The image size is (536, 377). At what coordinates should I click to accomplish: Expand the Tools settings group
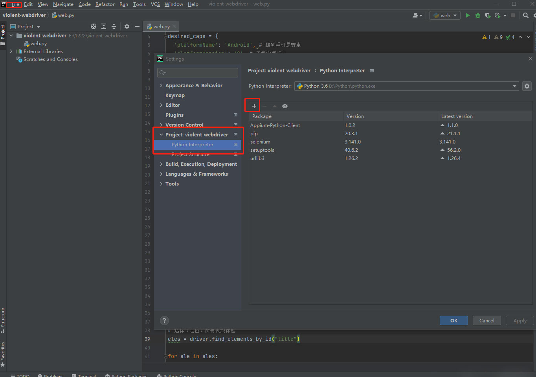[161, 184]
